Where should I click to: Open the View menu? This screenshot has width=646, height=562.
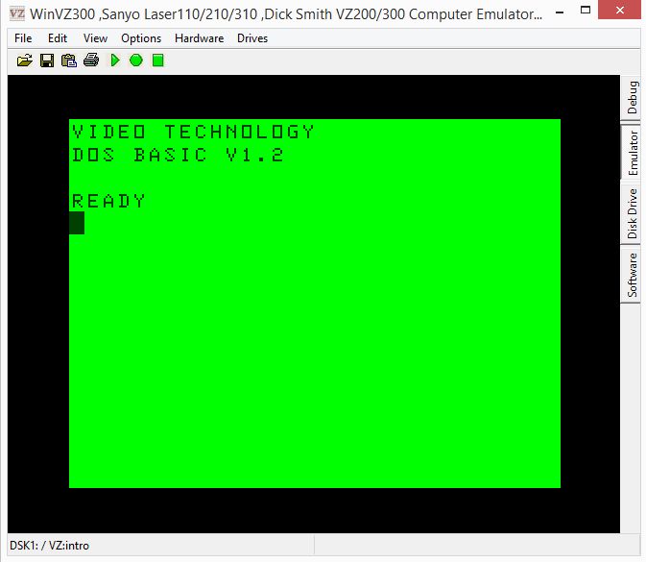coord(95,38)
